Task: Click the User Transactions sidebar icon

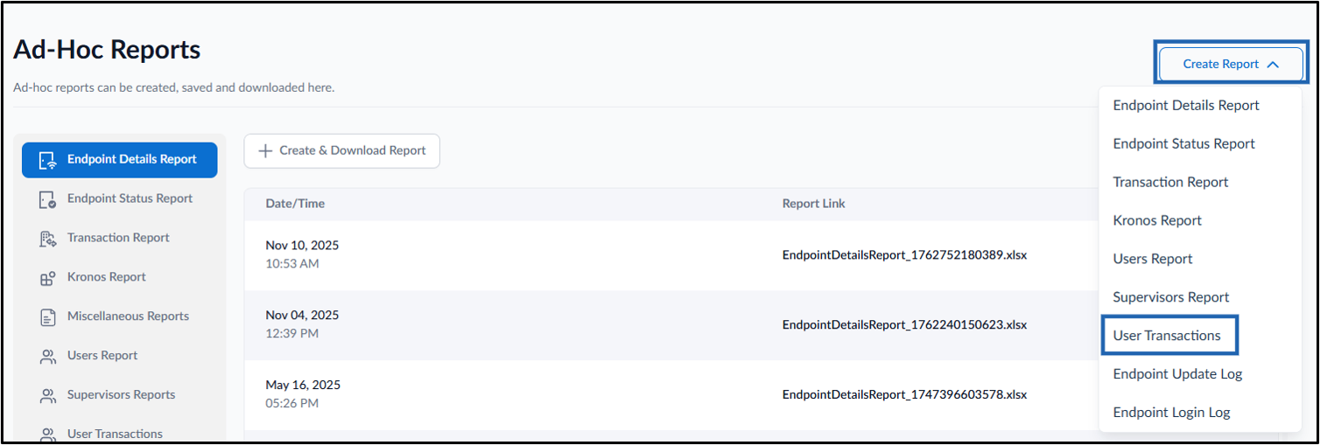Action: pyautogui.click(x=48, y=435)
